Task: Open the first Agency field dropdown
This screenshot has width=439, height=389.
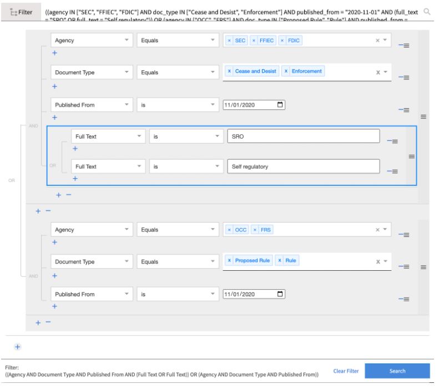Action: click(92, 41)
